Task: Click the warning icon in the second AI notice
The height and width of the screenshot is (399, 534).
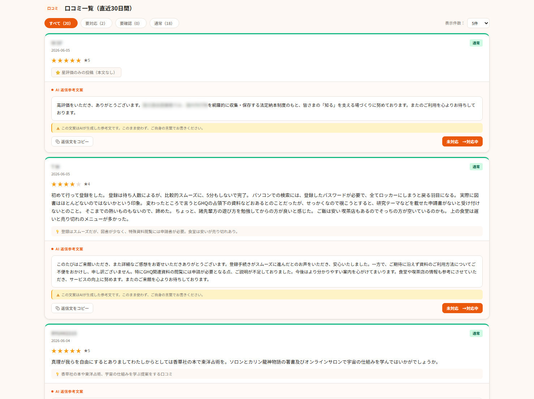Action: pos(58,295)
